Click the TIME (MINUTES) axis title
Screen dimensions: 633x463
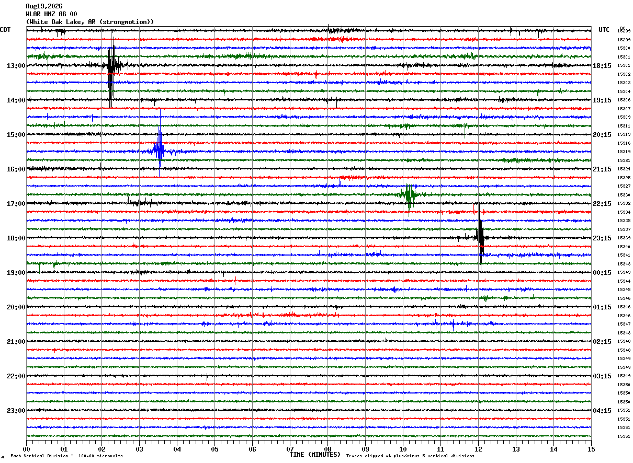pos(315,455)
